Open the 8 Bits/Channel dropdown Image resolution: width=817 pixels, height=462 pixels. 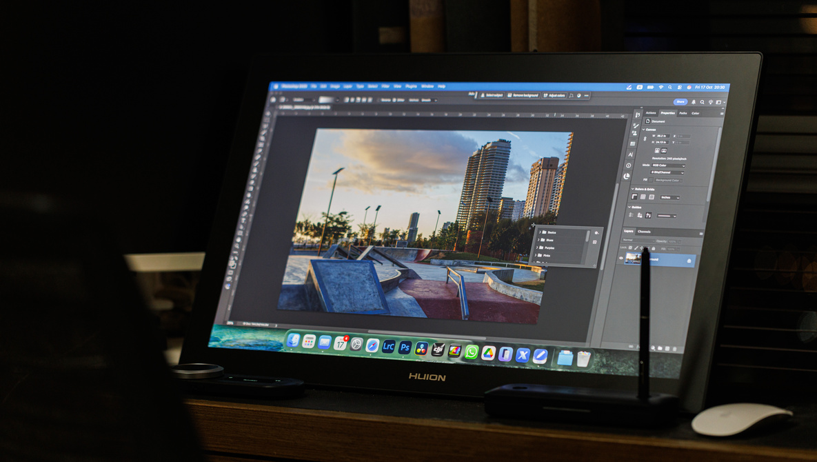coord(667,172)
